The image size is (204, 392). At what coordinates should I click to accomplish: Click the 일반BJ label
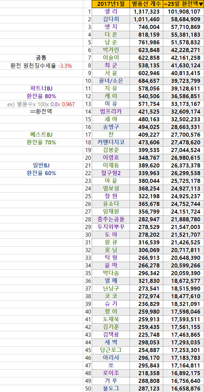41,166
